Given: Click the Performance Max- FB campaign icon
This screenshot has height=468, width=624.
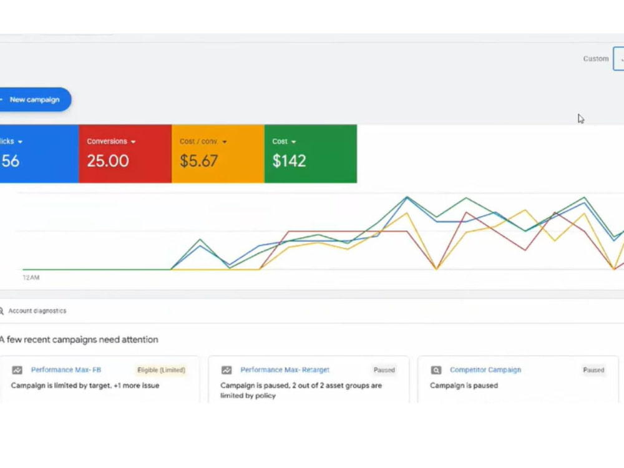Looking at the screenshot, I should pos(17,370).
